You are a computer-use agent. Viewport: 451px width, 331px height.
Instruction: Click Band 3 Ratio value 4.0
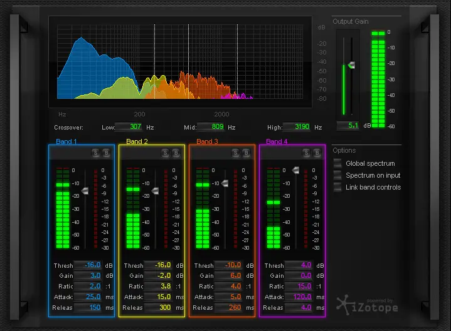(228, 286)
